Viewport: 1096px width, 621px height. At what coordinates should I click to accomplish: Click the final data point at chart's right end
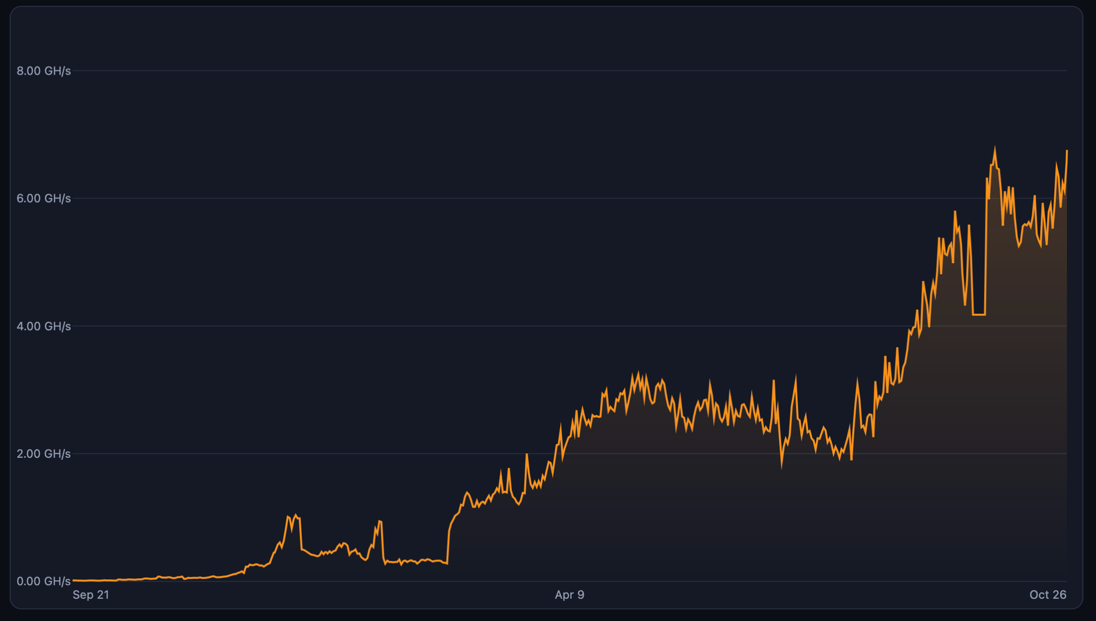(x=1066, y=151)
